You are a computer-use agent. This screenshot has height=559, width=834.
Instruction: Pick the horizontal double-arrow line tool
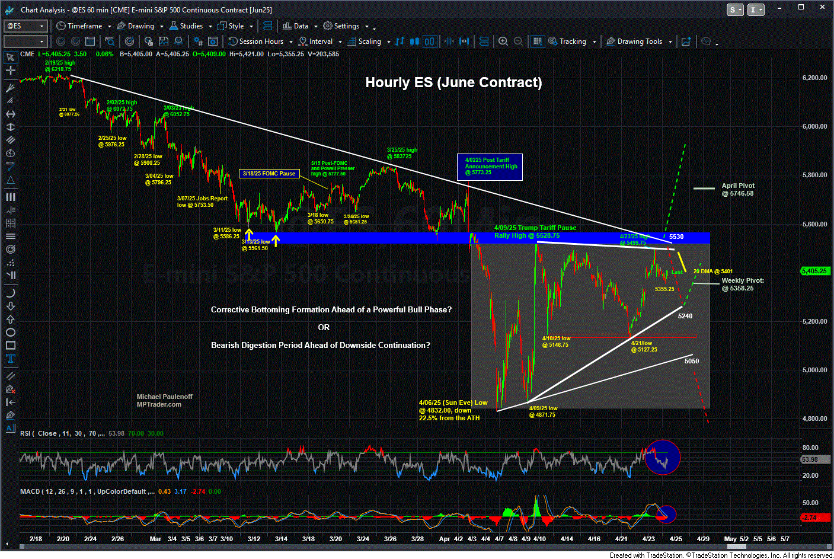pyautogui.click(x=10, y=114)
